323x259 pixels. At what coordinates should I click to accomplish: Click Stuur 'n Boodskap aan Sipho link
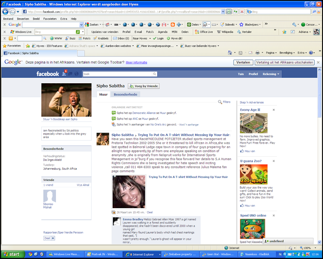[60, 119]
